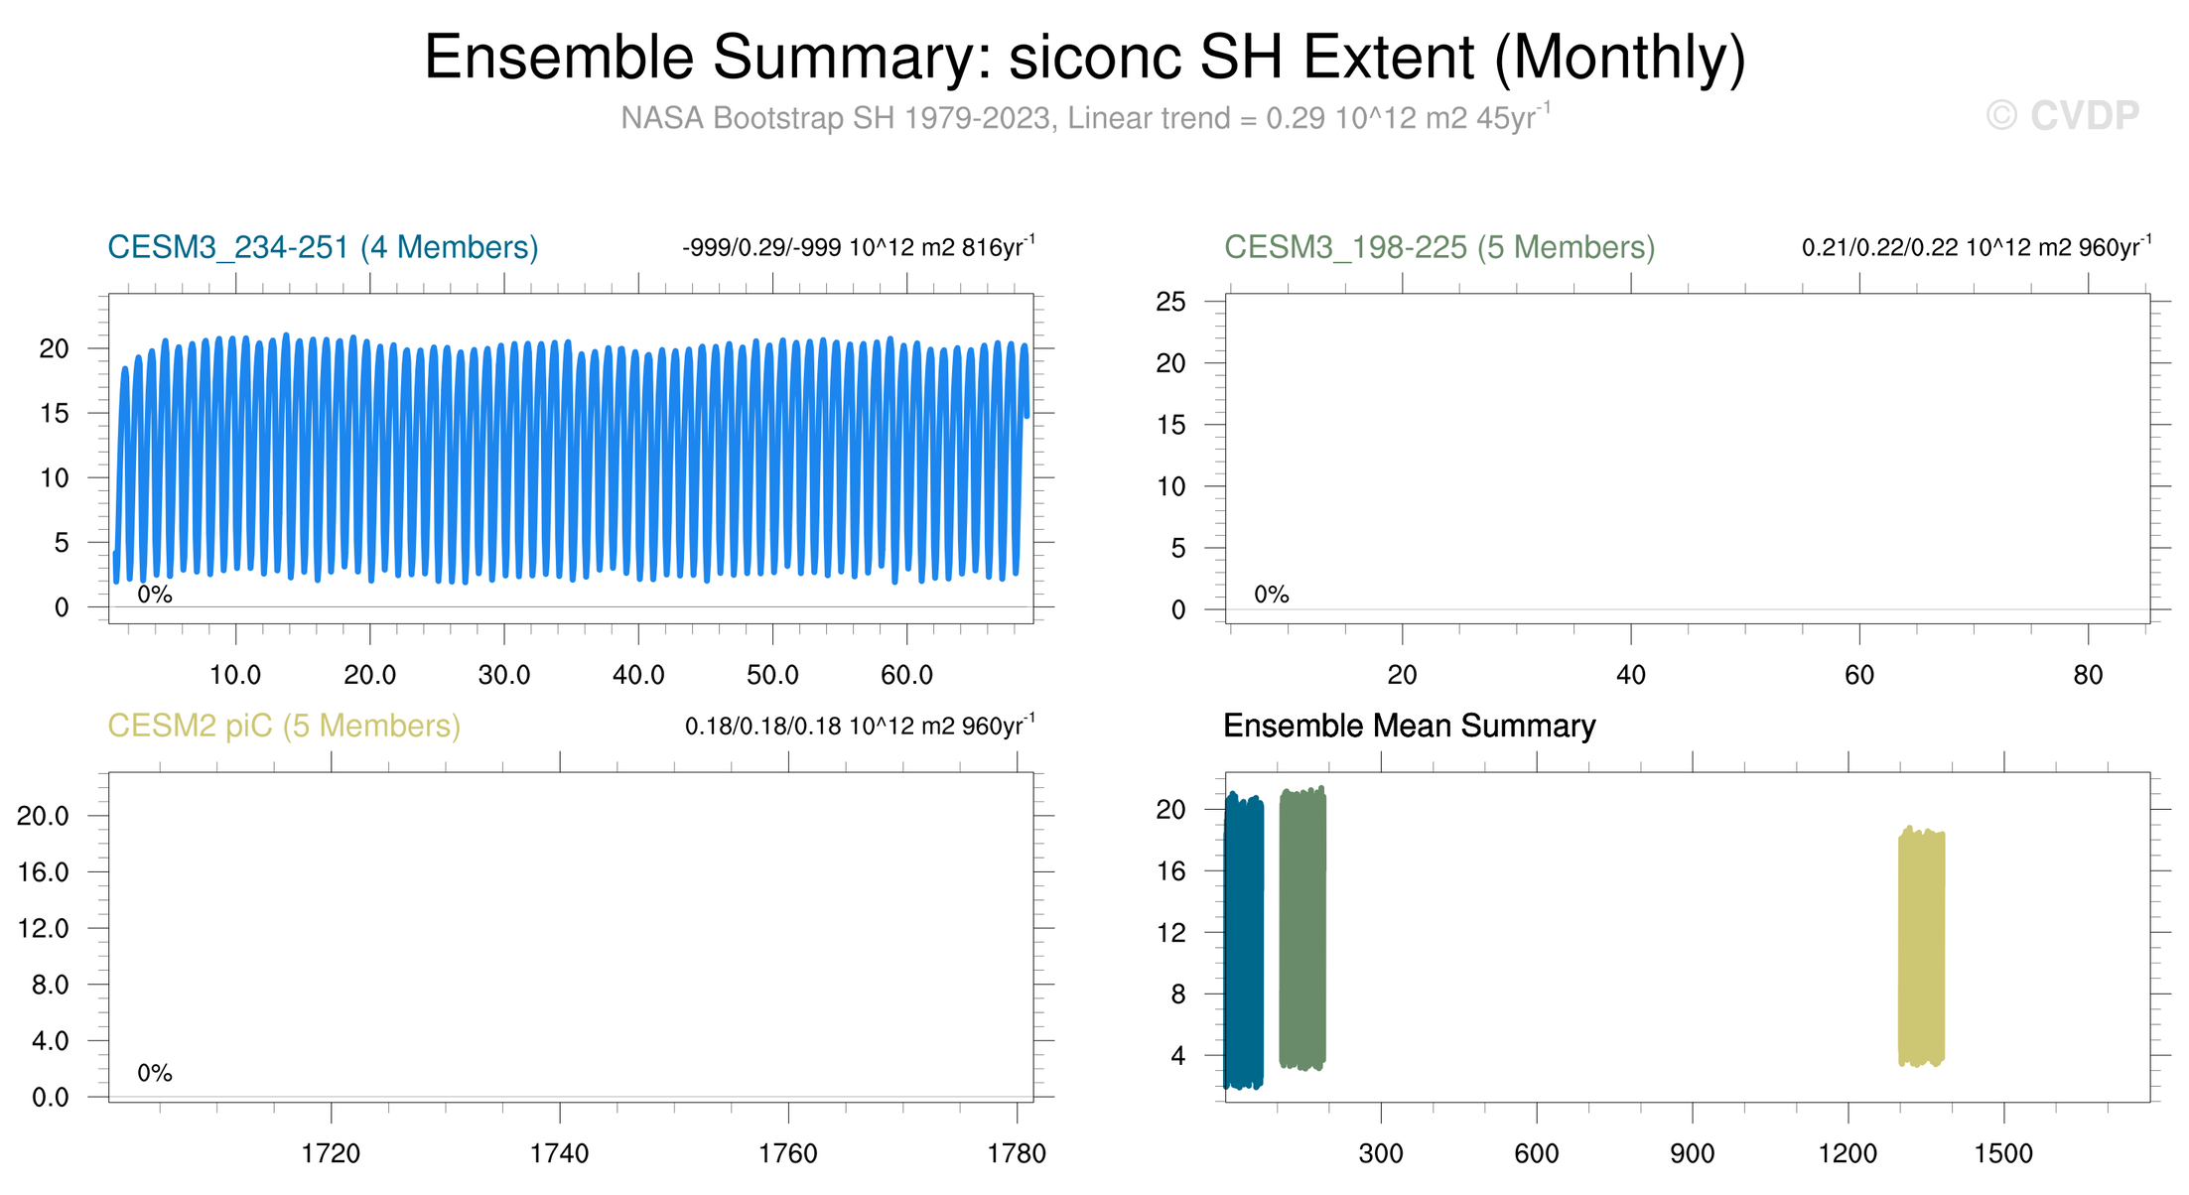Viewport: 2189px width, 1195px height.
Task: Click the main title Ensemble Summary
Action: (1084, 58)
